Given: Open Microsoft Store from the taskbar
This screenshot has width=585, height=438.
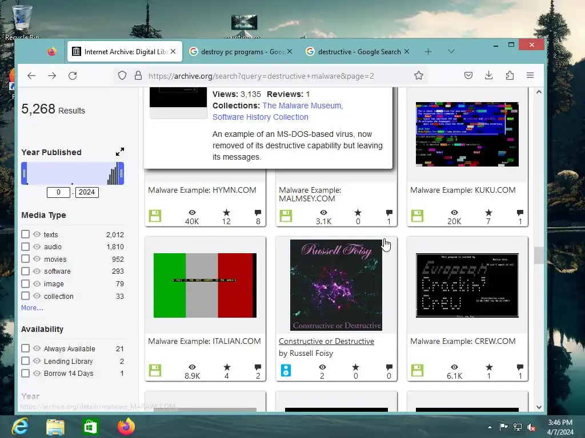Looking at the screenshot, I should (90, 427).
